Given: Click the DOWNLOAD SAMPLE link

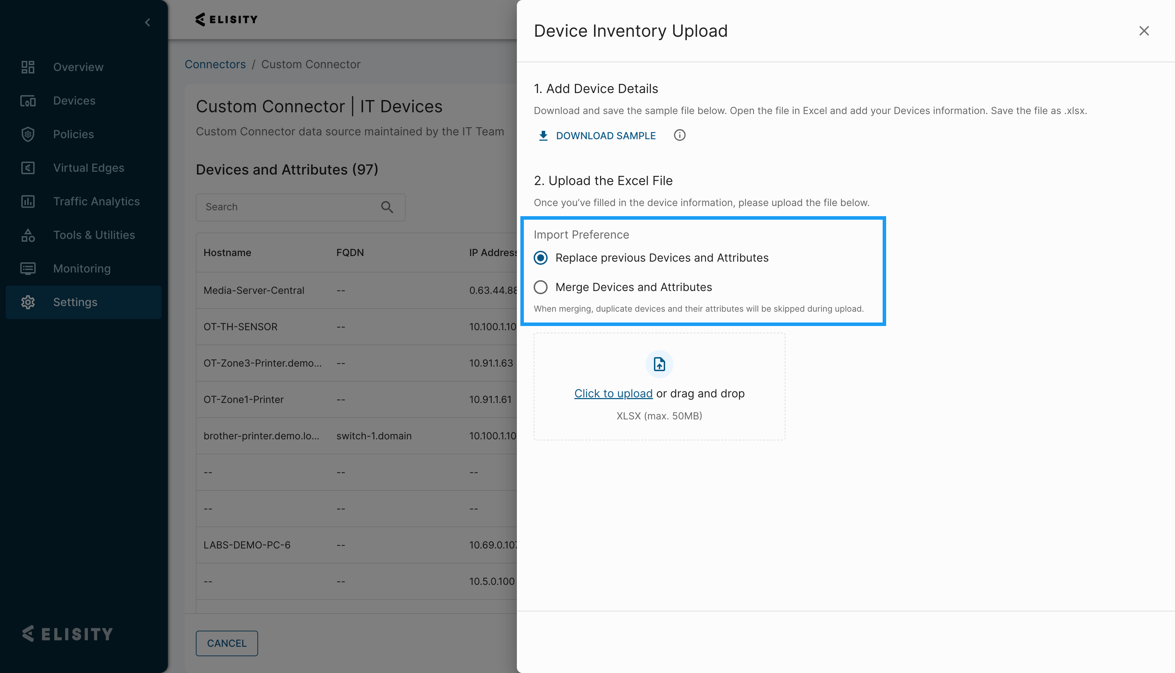Looking at the screenshot, I should point(606,136).
